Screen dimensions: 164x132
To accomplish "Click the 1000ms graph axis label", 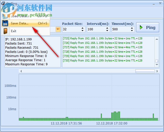I will (10, 86).
